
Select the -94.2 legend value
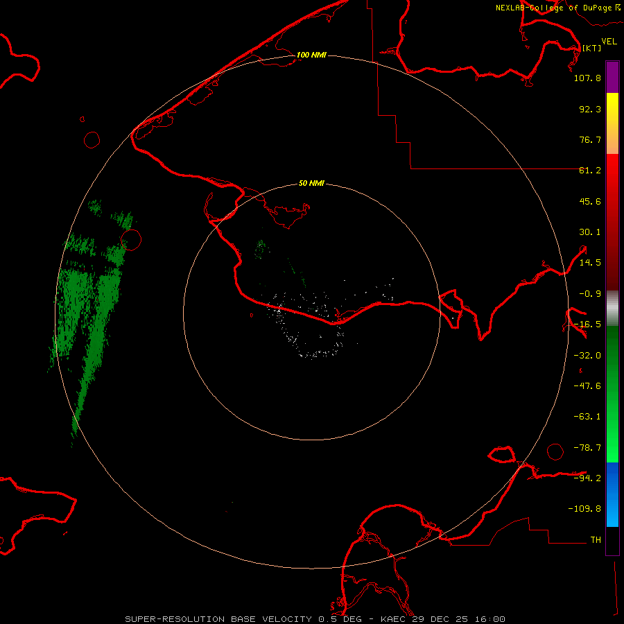pos(587,478)
